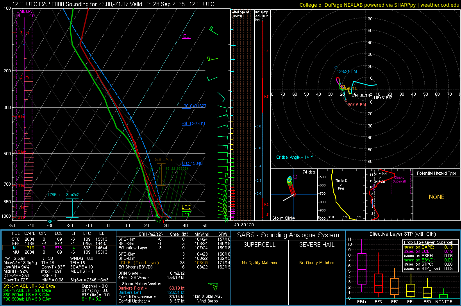This screenshot has height=306, width=461.
Task: Click the Effective Layer STP (with CIN) title
Action: coord(402,234)
